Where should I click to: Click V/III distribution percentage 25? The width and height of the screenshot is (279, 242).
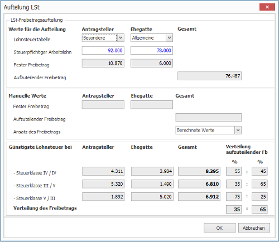259,197
